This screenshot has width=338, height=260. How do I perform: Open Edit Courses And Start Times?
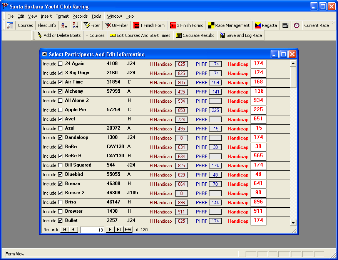(x=140, y=35)
